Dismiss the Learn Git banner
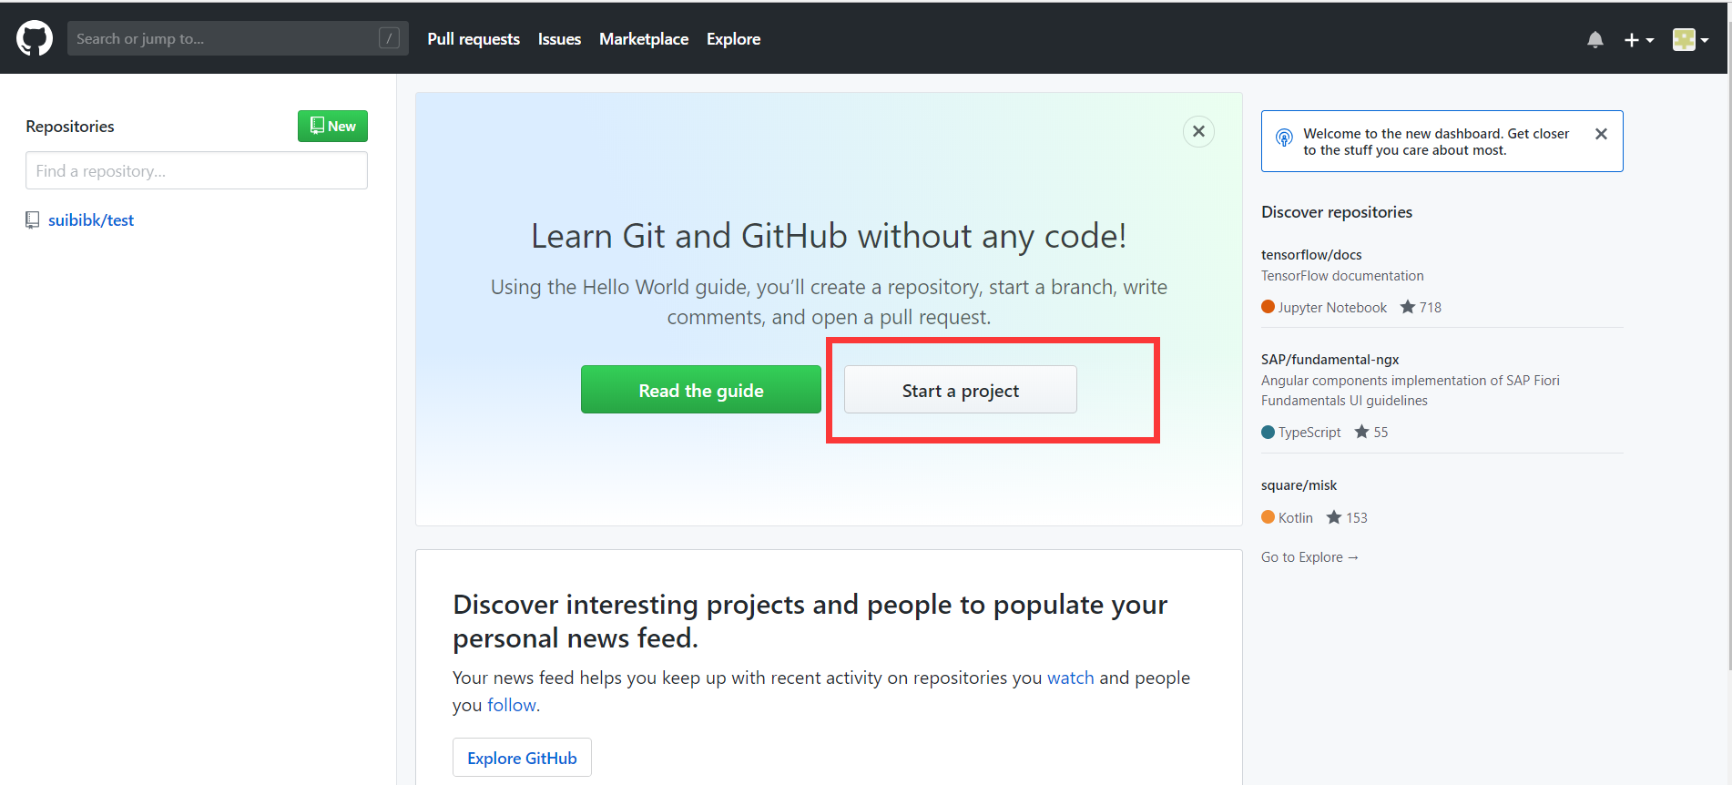 [1198, 131]
